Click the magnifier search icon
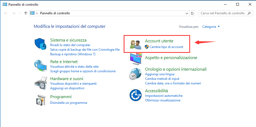The height and width of the screenshot is (127, 256). point(249,13)
